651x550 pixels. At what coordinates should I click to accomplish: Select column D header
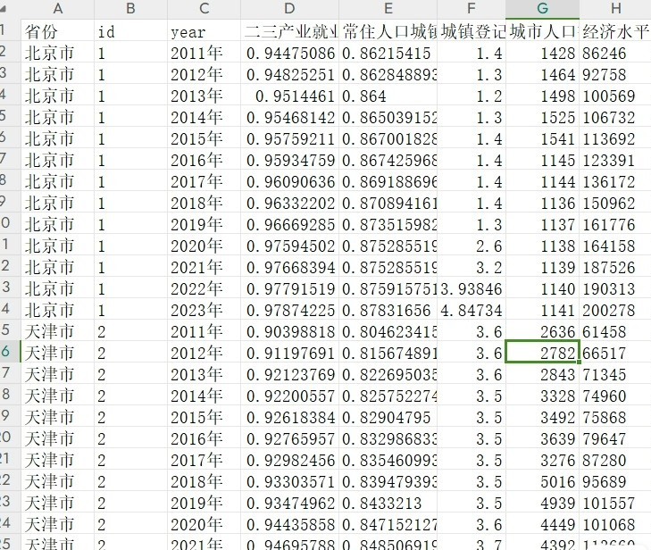pyautogui.click(x=290, y=9)
